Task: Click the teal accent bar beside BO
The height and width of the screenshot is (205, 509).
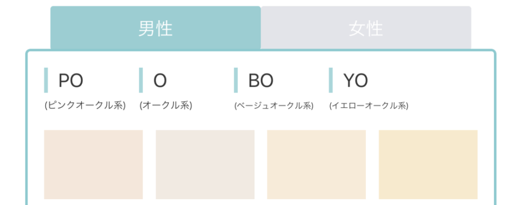Action: [x=236, y=80]
